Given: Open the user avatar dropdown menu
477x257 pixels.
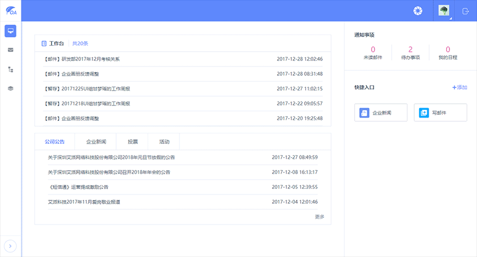Looking at the screenshot, I should tap(444, 10).
